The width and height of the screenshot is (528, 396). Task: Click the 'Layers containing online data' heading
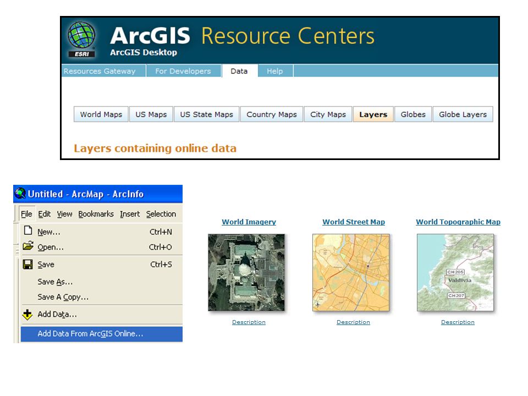click(x=155, y=148)
